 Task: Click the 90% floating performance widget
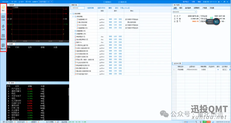(216, 22)
